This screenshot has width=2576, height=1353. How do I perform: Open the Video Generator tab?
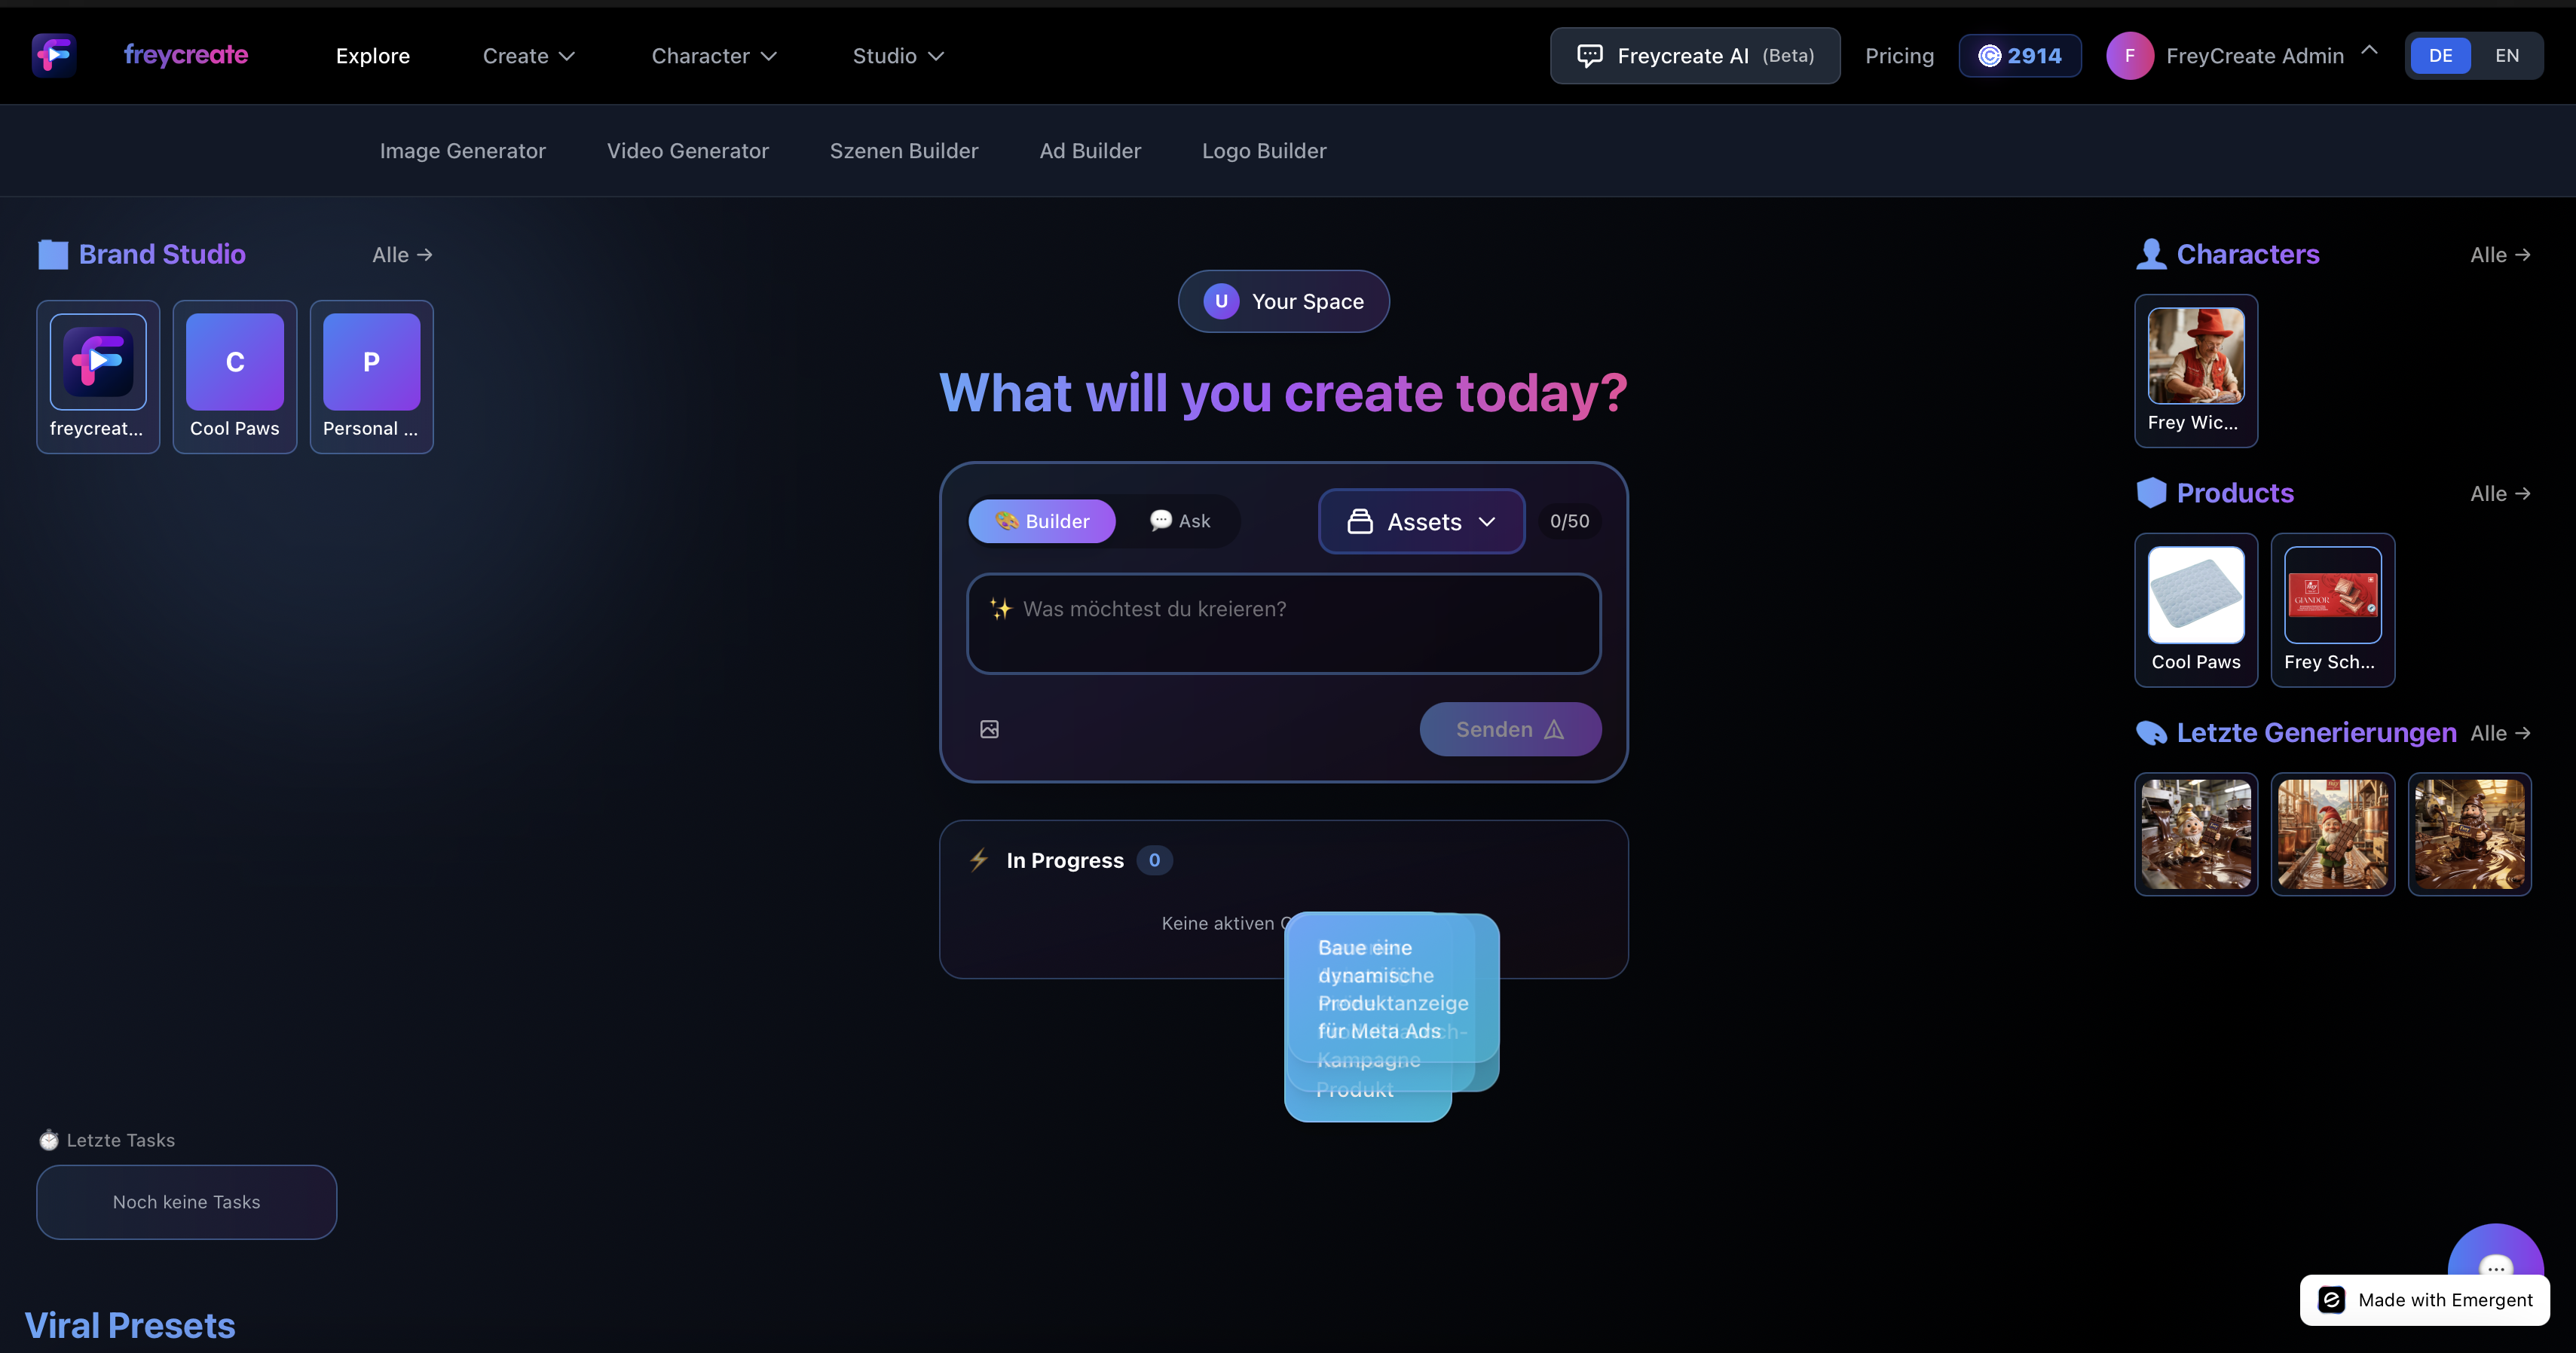tap(688, 151)
